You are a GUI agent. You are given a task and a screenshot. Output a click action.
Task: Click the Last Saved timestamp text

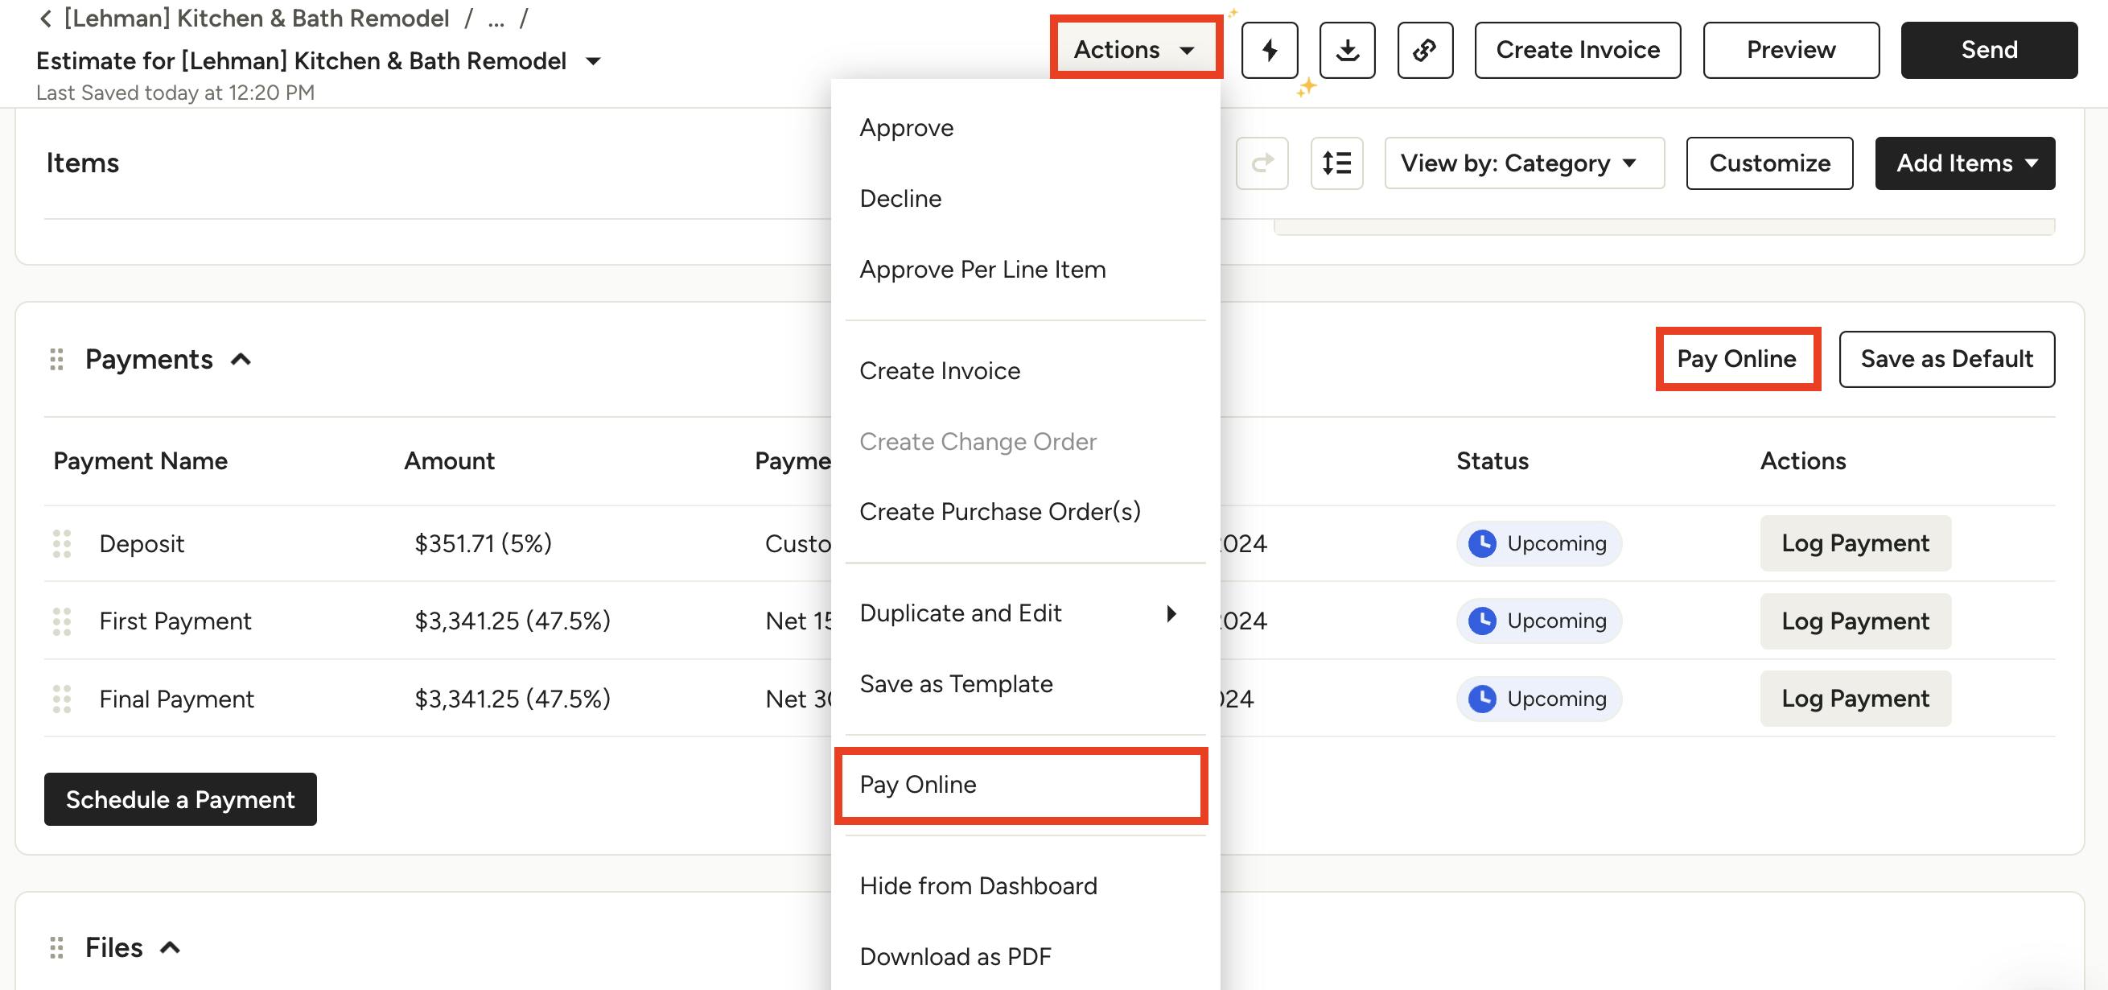pos(175,93)
